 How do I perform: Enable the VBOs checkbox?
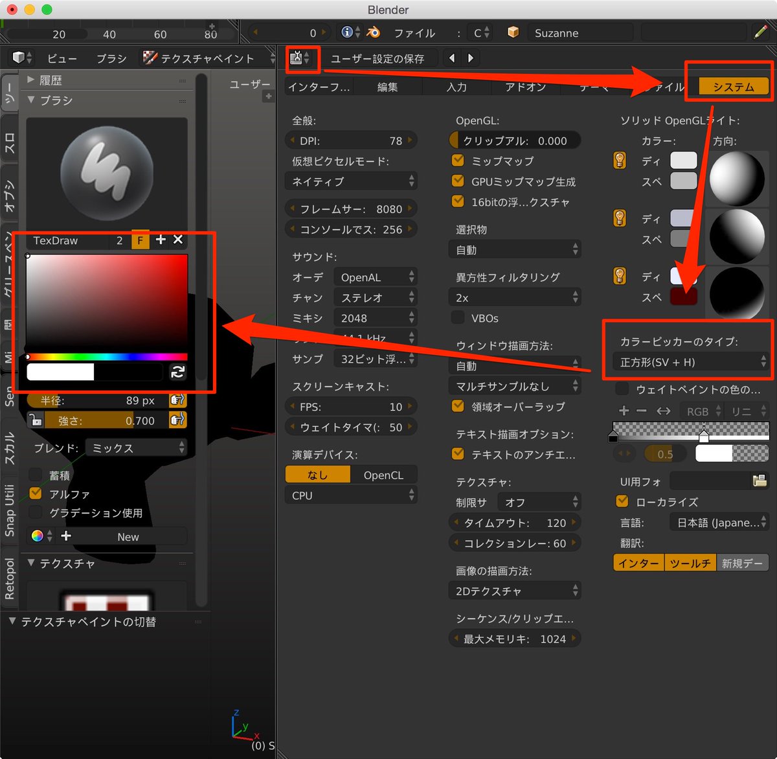click(x=458, y=317)
